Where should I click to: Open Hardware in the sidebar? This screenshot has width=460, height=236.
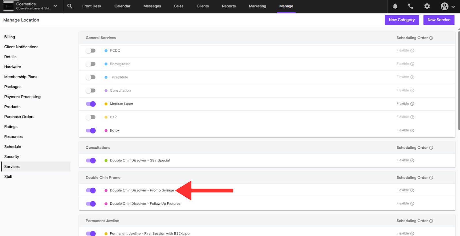point(13,67)
